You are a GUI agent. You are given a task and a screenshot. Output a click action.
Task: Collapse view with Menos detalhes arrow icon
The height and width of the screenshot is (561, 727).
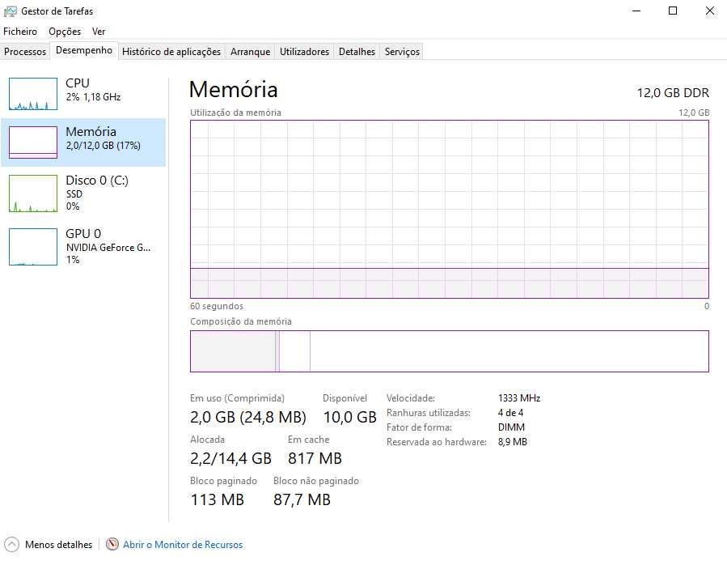[x=11, y=545]
